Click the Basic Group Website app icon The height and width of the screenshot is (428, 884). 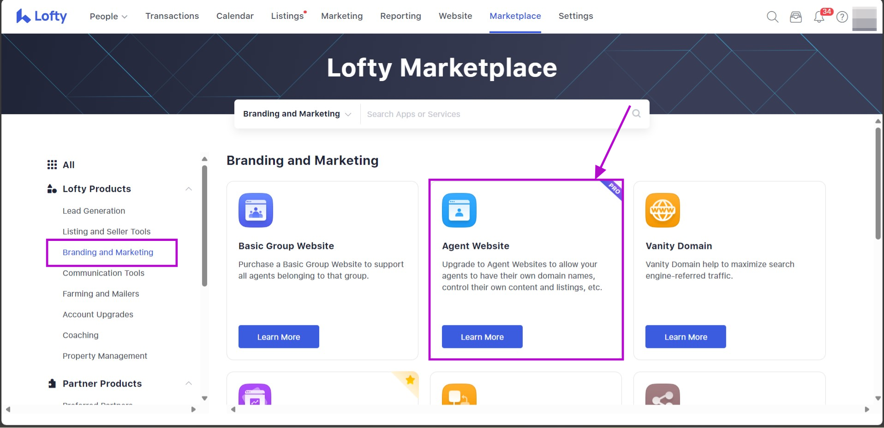pyautogui.click(x=256, y=210)
